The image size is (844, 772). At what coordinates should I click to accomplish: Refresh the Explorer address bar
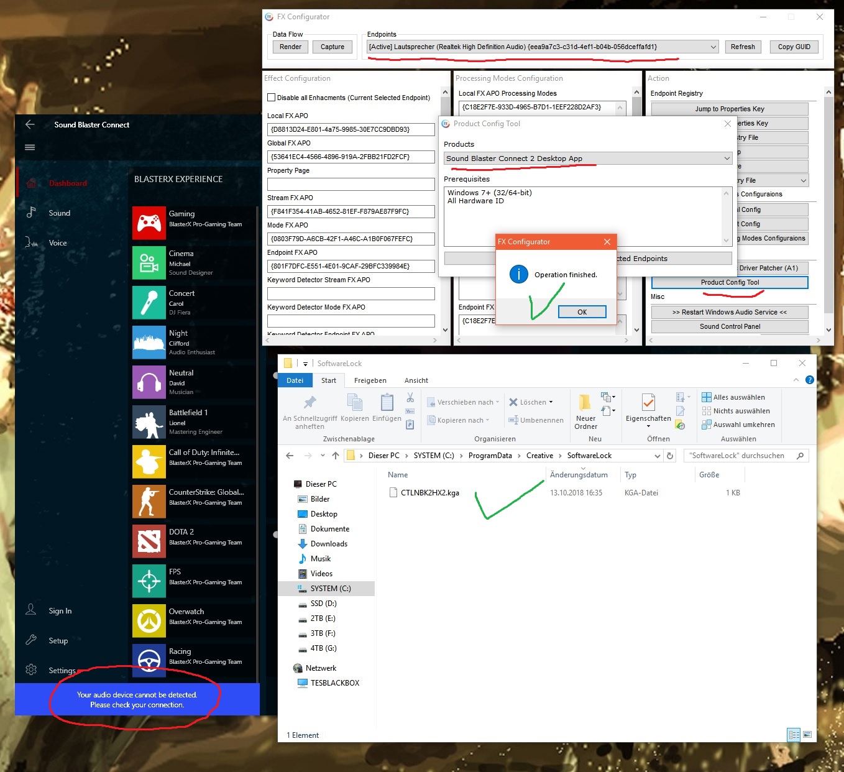[670, 456]
